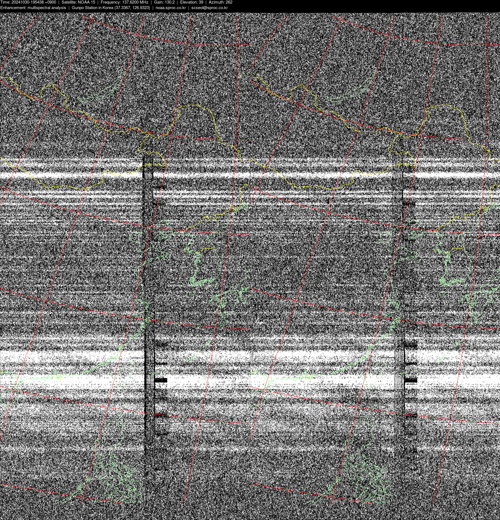Click the largest black telemetry block in left image
500x520 pixels.
pos(161,380)
